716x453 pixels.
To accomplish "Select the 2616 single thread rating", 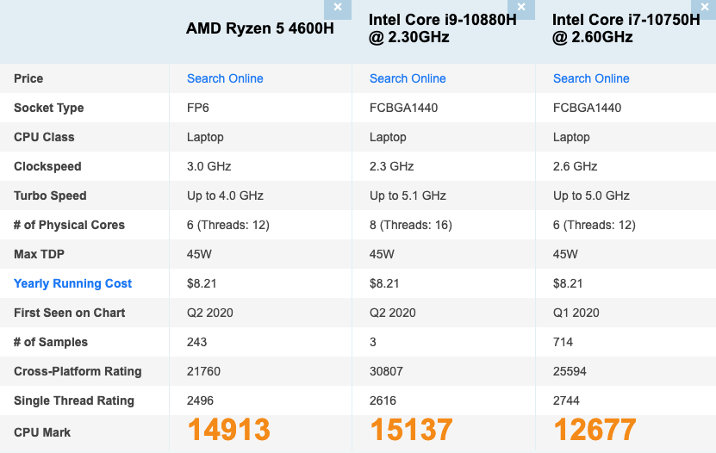I will tap(383, 400).
